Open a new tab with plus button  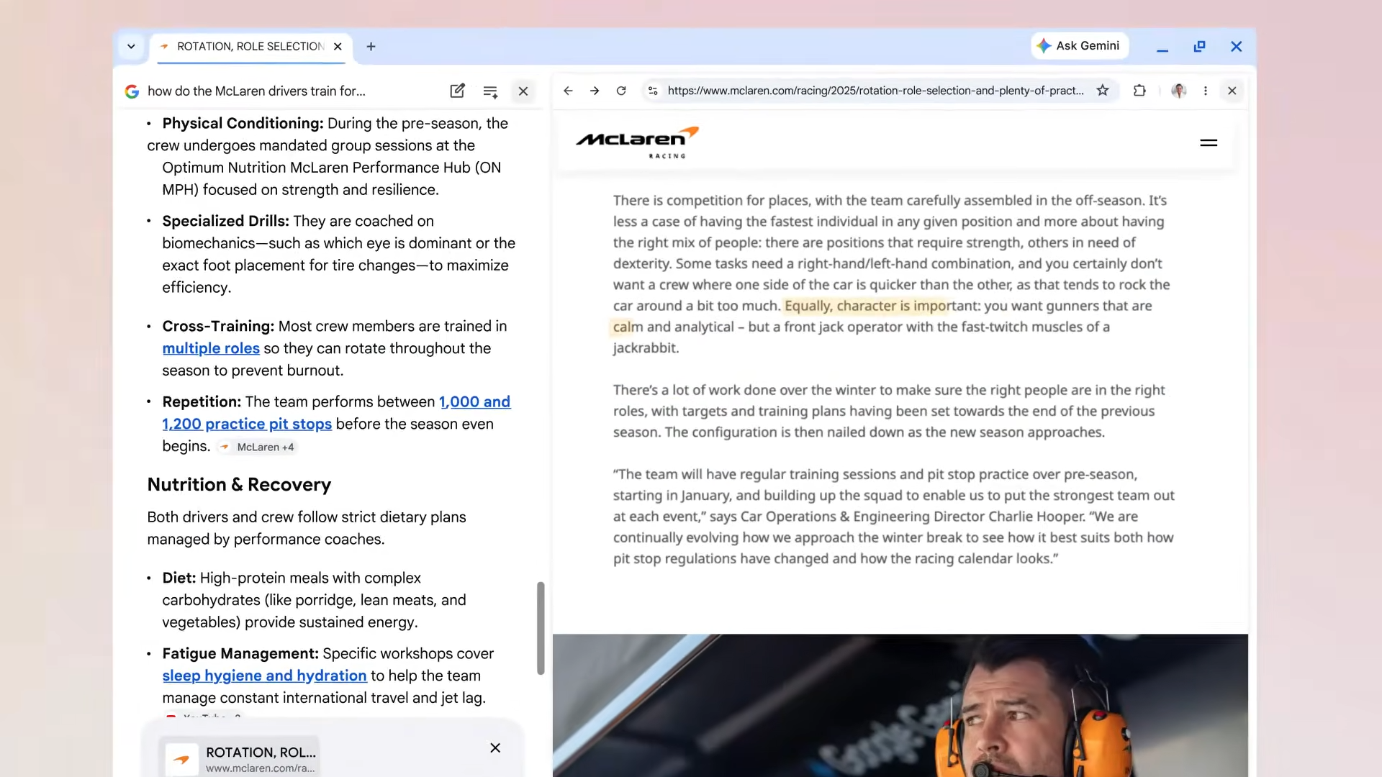(371, 47)
